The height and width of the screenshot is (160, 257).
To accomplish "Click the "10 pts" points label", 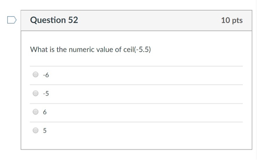I will click(232, 21).
